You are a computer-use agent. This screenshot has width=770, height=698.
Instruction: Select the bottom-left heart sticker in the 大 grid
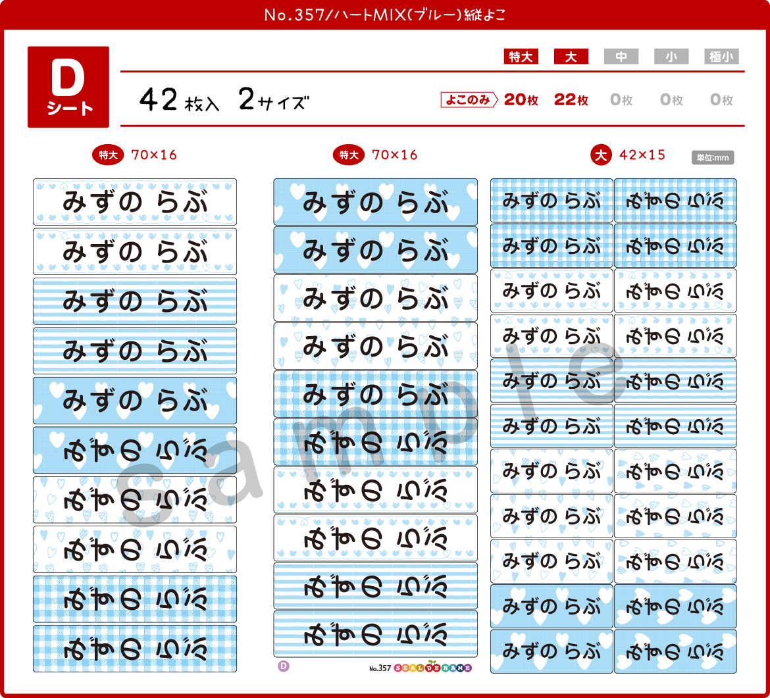click(552, 651)
